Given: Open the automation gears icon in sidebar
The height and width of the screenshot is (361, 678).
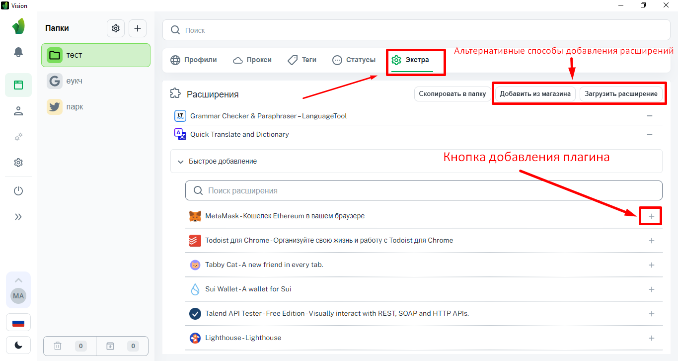Looking at the screenshot, I should tap(18, 137).
